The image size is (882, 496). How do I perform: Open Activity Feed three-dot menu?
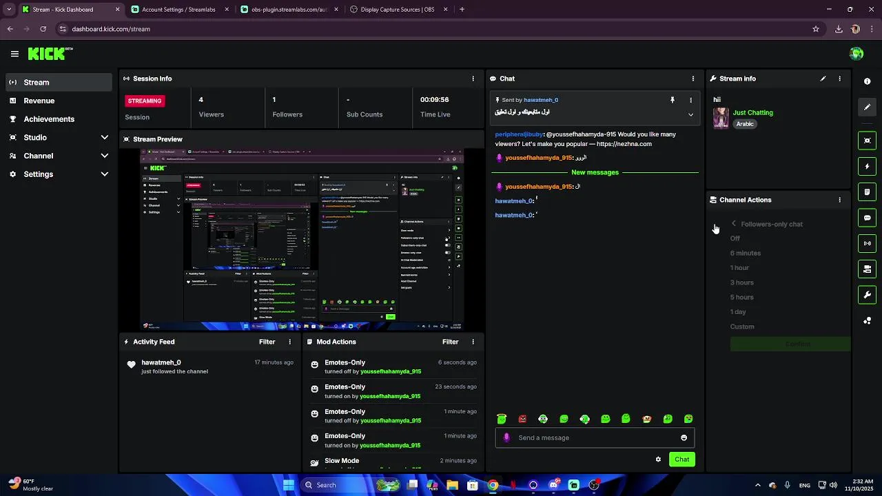point(289,342)
